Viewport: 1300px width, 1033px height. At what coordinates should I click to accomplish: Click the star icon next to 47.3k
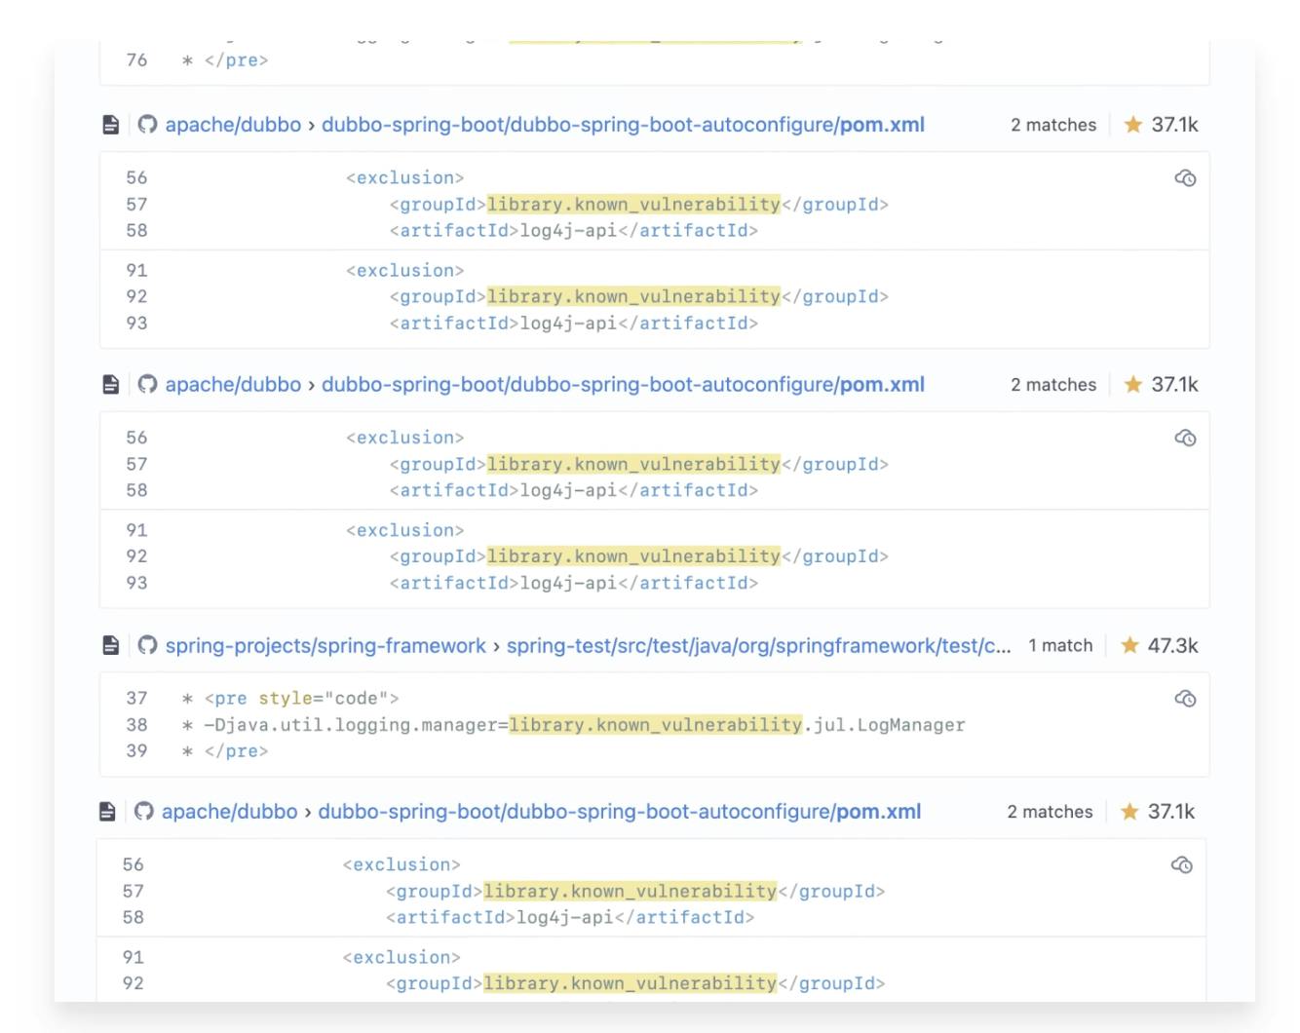click(1129, 645)
